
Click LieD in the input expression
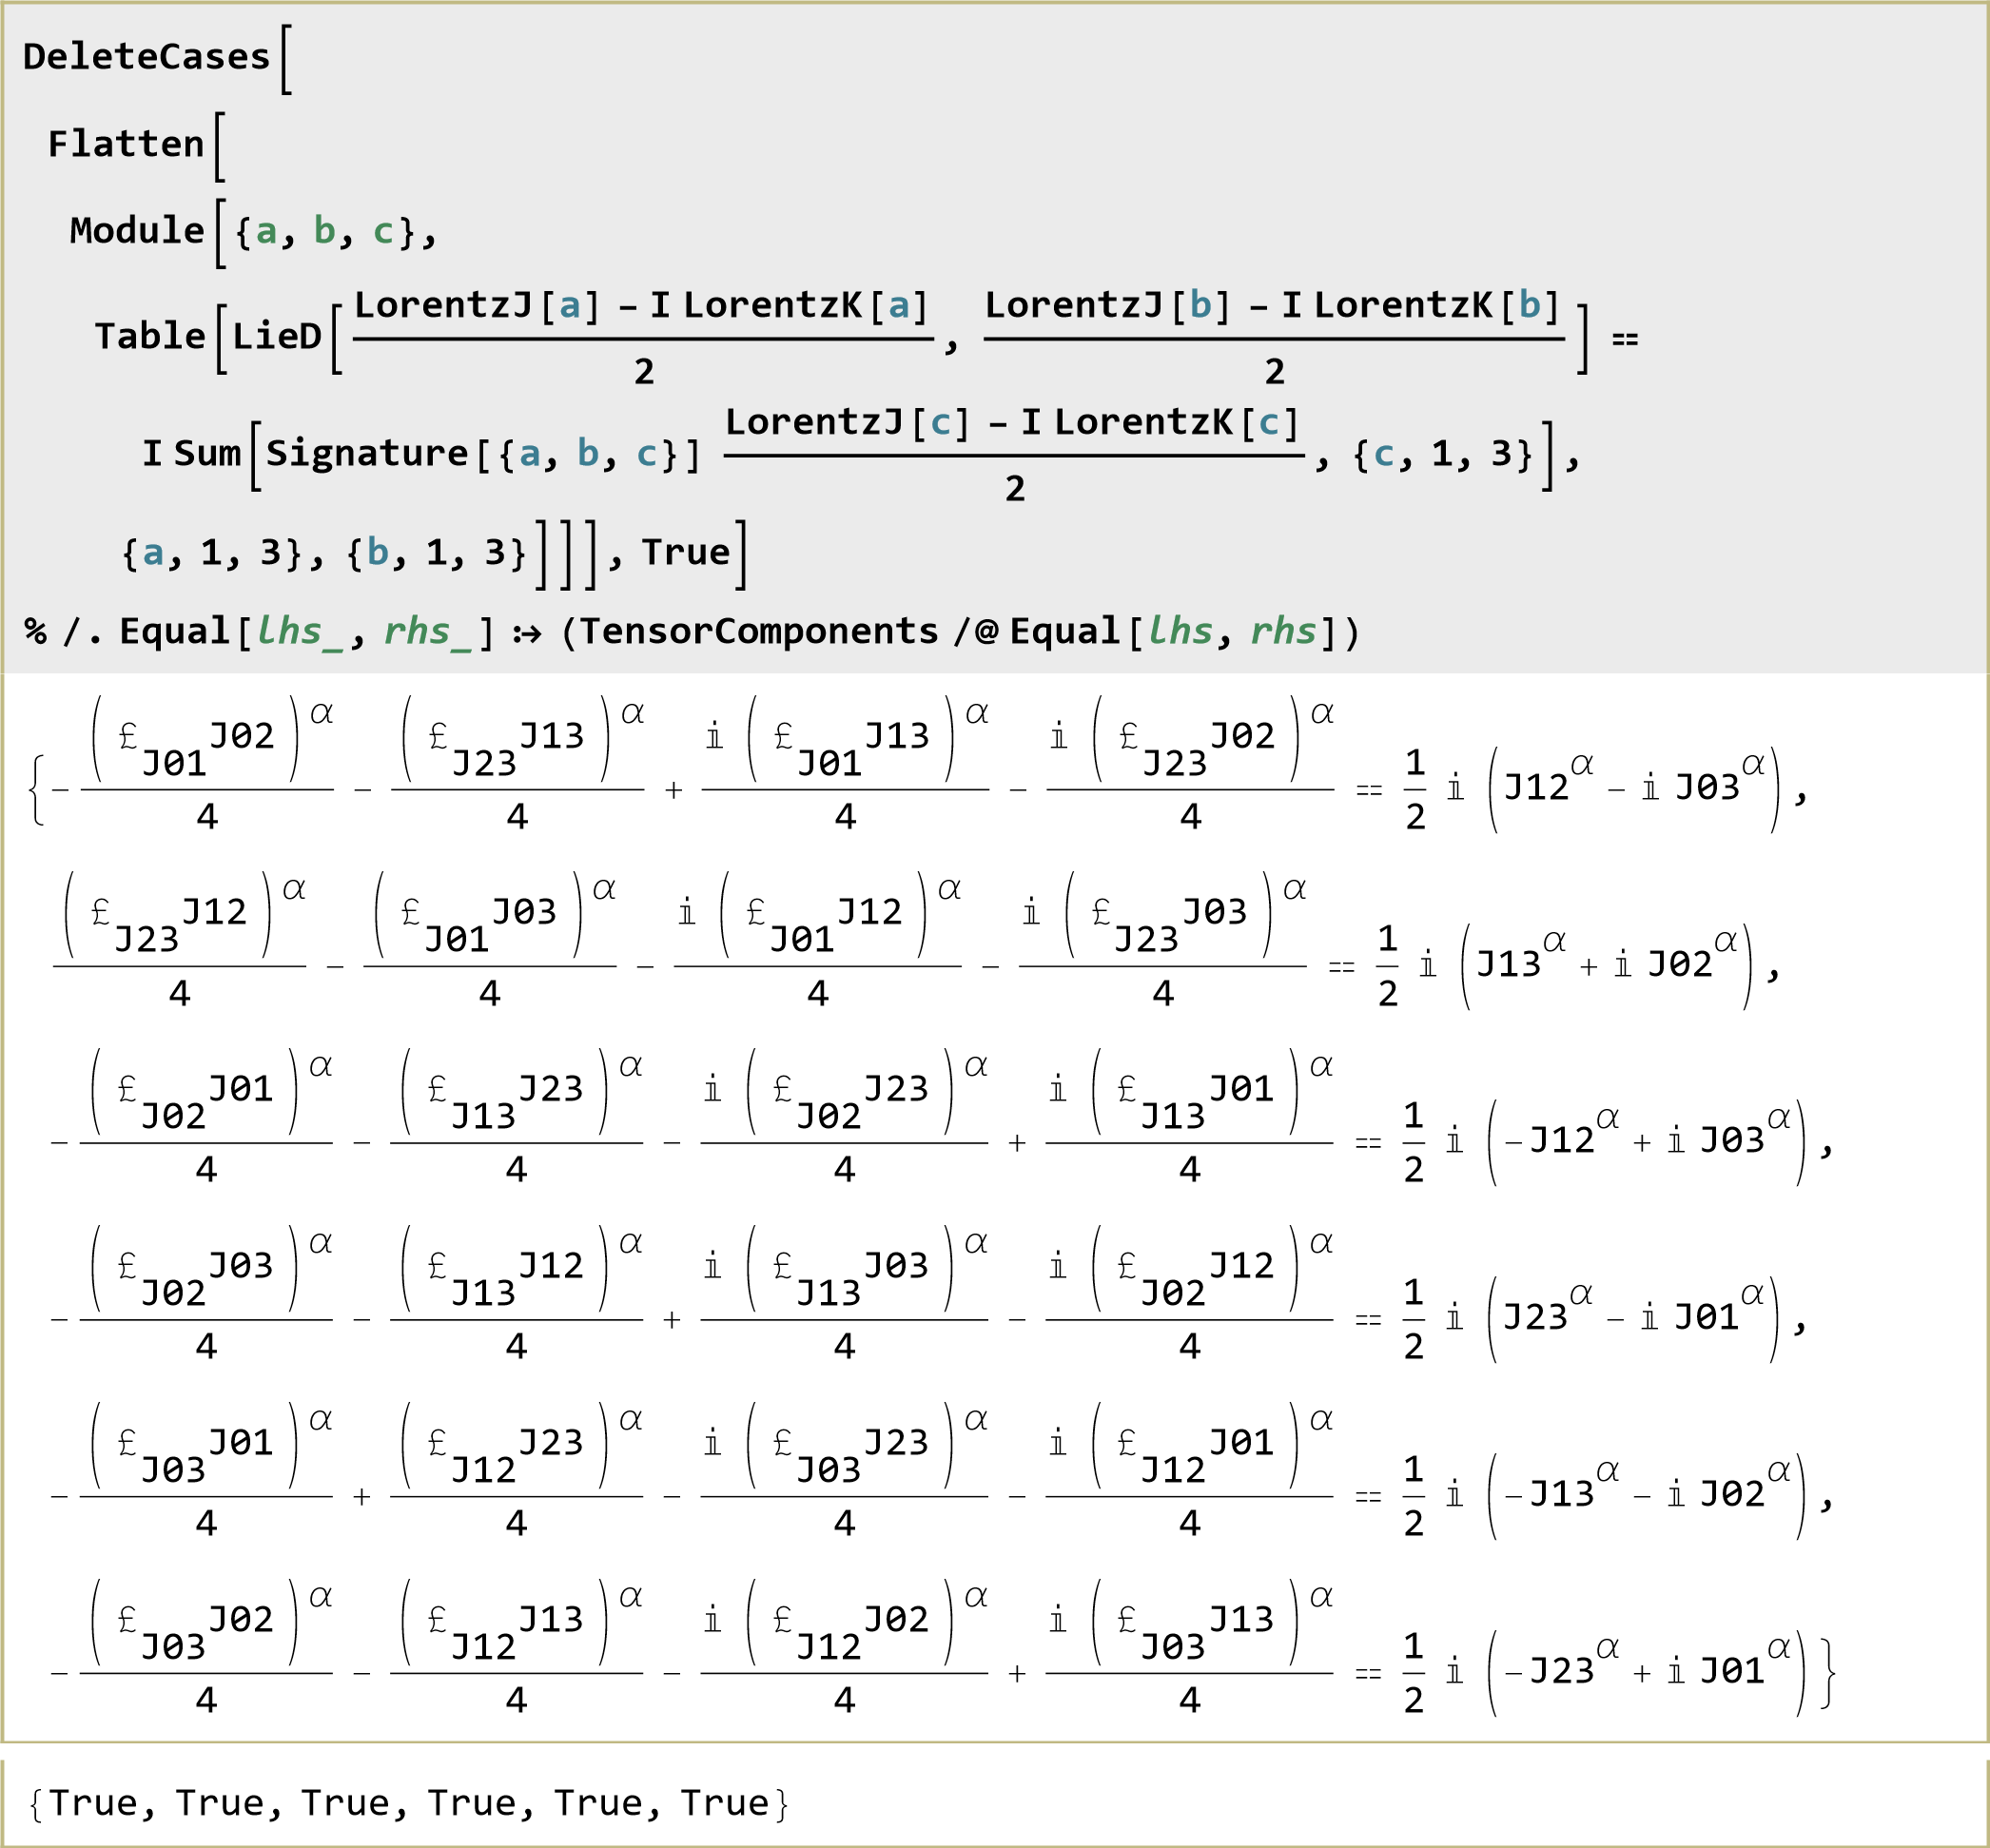point(277,336)
